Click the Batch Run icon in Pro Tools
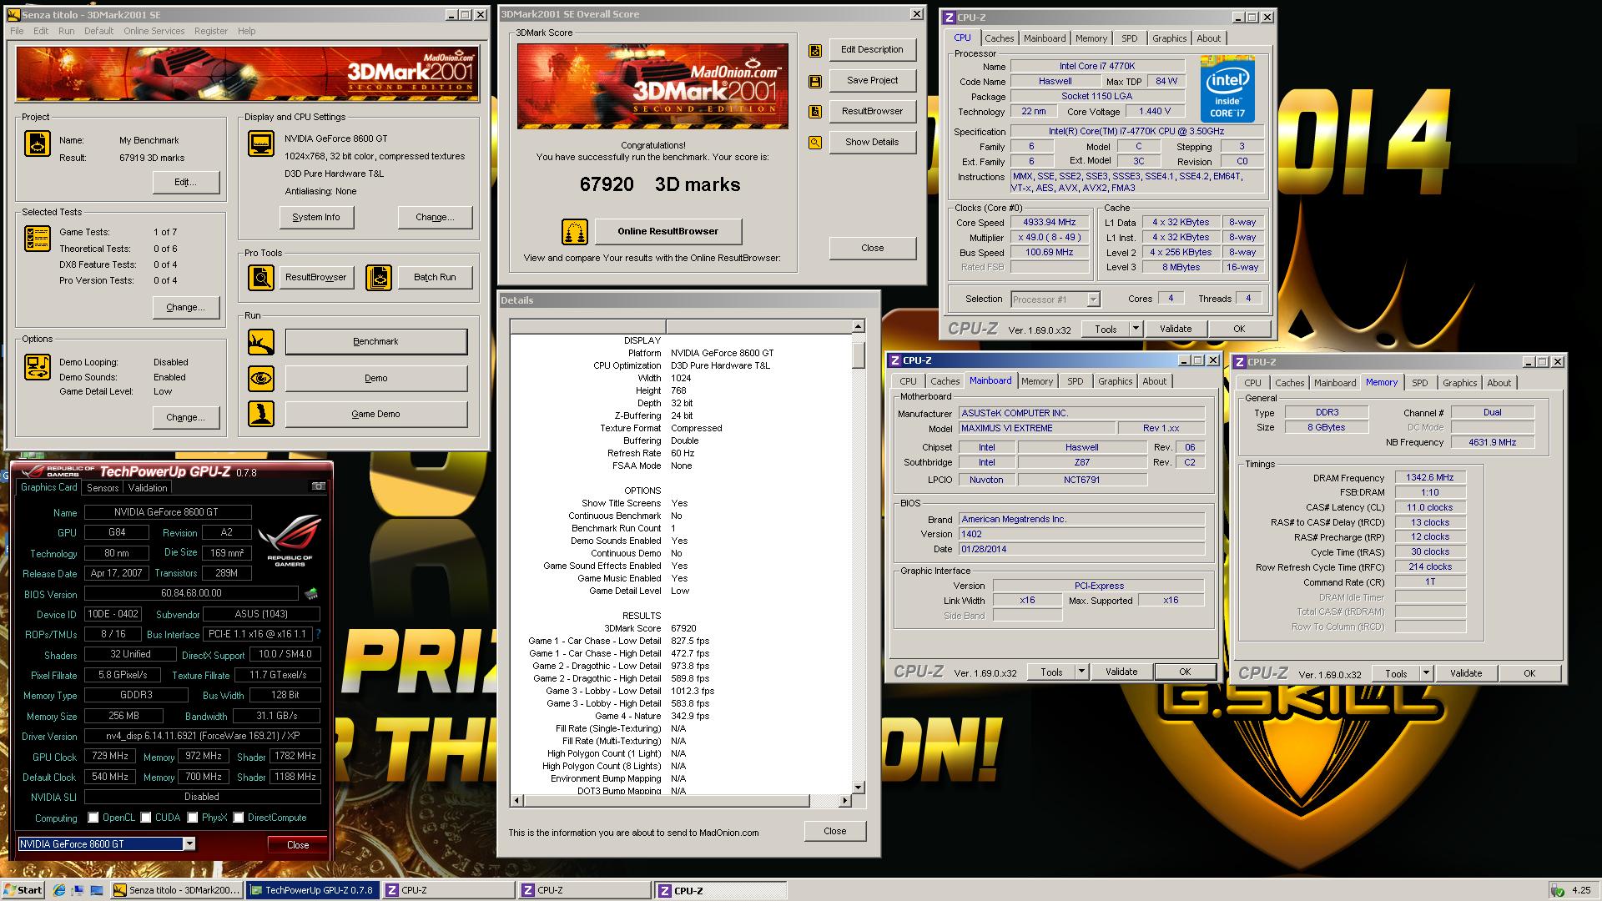This screenshot has width=1602, height=901. pos(379,277)
